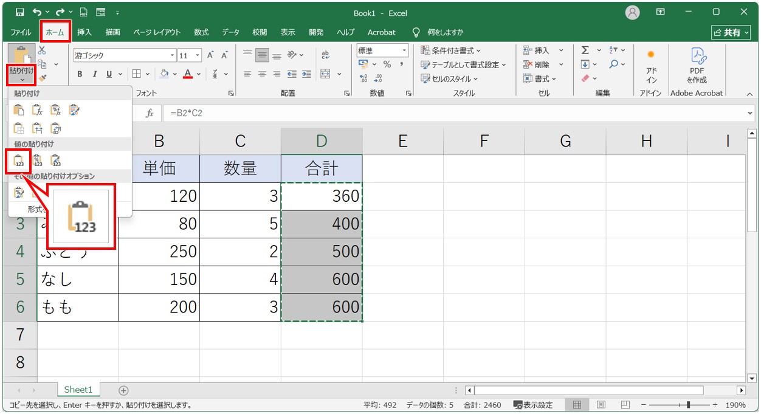Image resolution: width=761 pixels, height=414 pixels.
Task: Open the 条件付き書式 dropdown
Action: 451,50
